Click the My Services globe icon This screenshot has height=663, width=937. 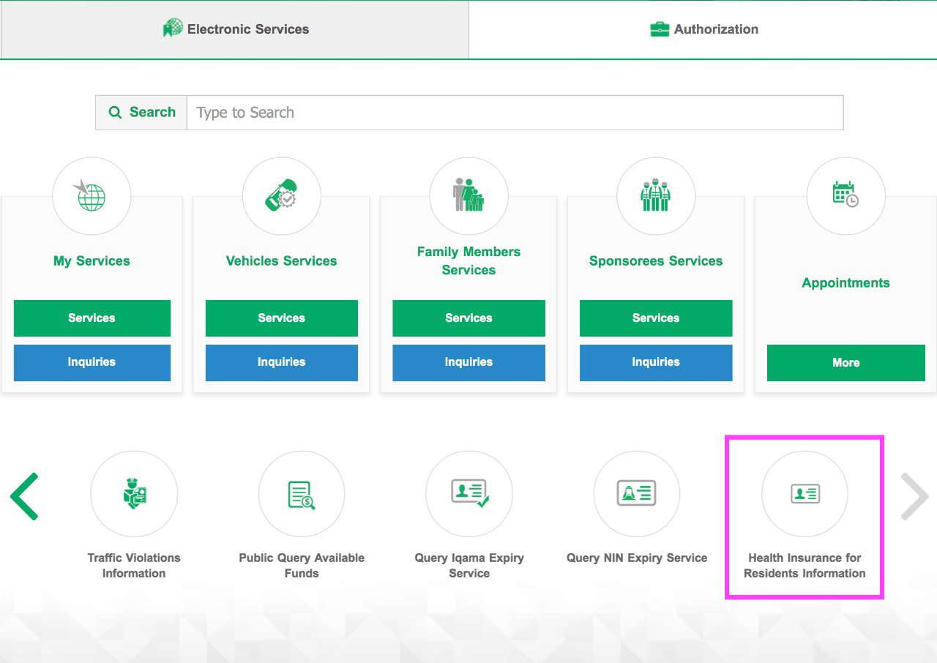(x=92, y=196)
